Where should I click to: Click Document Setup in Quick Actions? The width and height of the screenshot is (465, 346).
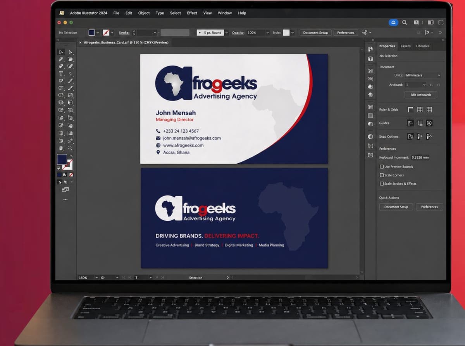click(x=396, y=207)
